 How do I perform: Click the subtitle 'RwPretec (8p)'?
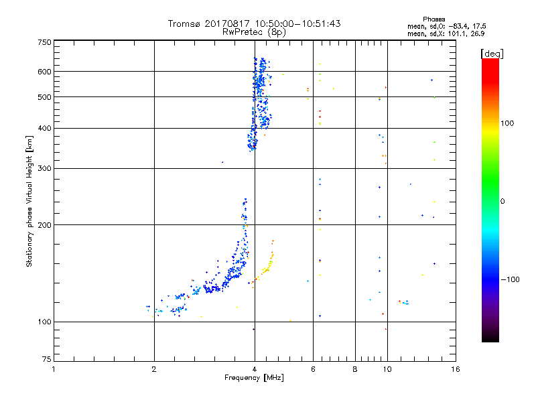[x=254, y=32]
